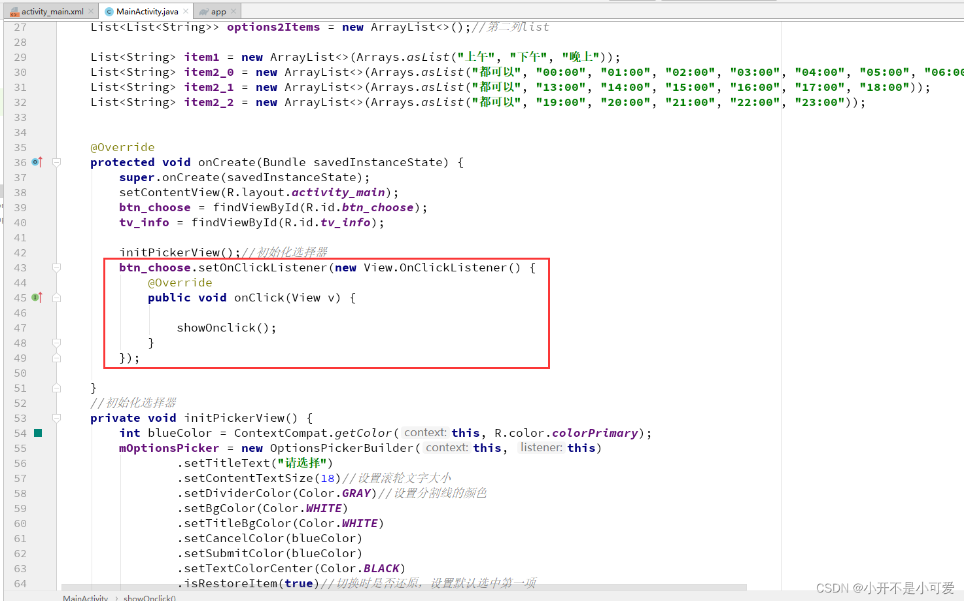Screen dimensions: 964x601
Task: Click the number 18 in setContentTextSize
Action: (328, 478)
